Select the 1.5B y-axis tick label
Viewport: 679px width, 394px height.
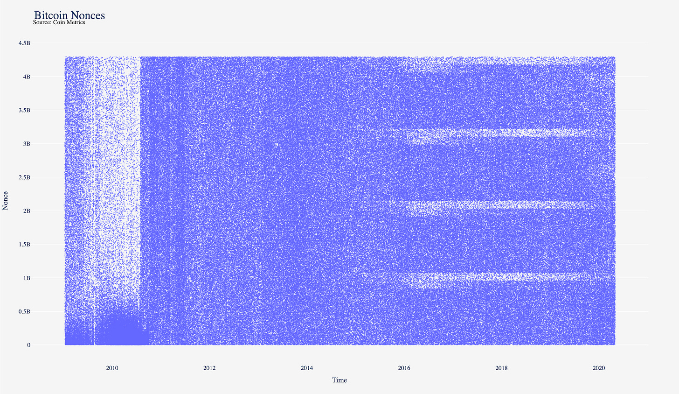pyautogui.click(x=24, y=245)
